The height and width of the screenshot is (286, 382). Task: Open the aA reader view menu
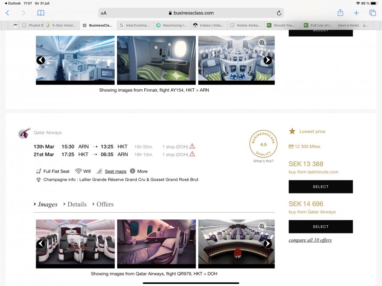tap(104, 13)
